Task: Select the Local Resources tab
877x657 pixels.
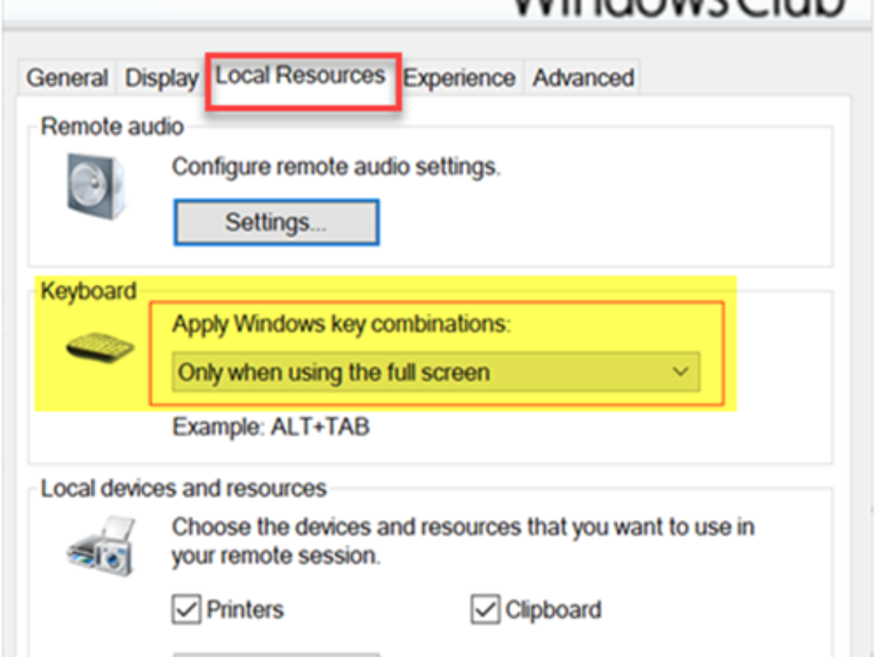Action: click(301, 75)
